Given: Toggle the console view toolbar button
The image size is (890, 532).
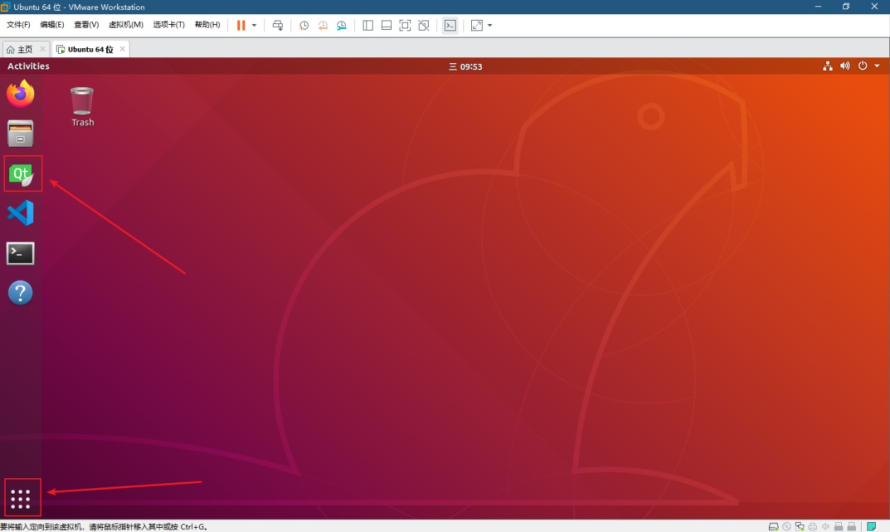Looking at the screenshot, I should pyautogui.click(x=450, y=26).
